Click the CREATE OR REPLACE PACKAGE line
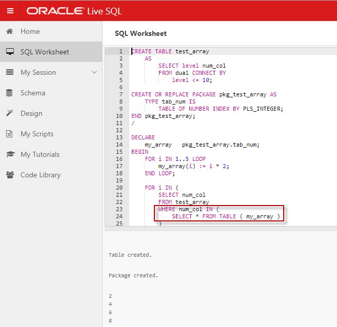337x327 pixels. 204,94
